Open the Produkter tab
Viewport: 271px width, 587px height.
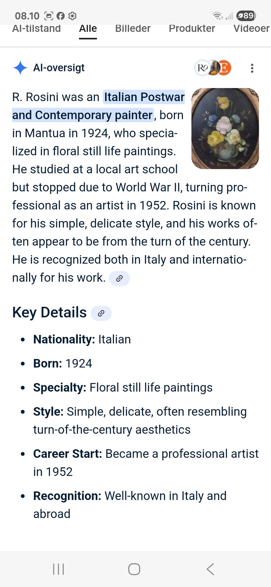coord(192,29)
